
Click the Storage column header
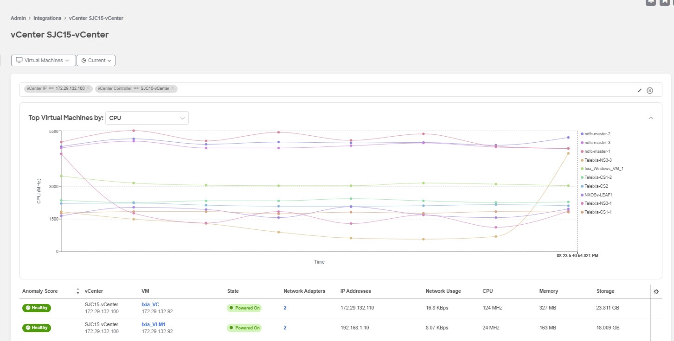point(605,291)
